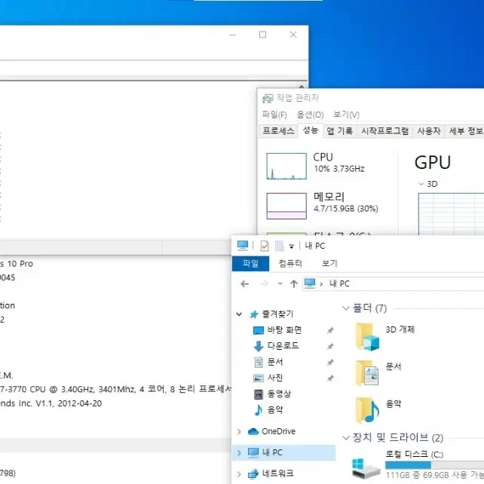
Task: Collapse the 장치 및 드라이브 (2) group
Action: (x=346, y=438)
